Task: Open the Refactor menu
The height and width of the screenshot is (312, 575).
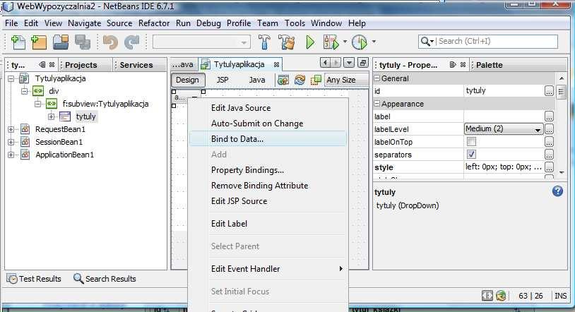Action: click(154, 23)
